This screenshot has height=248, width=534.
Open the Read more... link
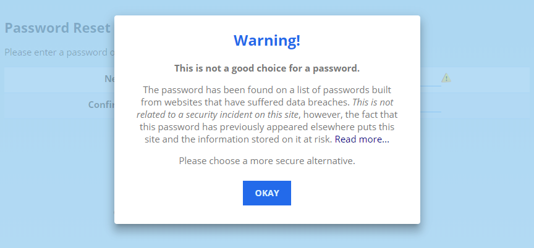click(362, 139)
